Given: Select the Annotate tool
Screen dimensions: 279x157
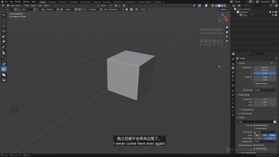Looking at the screenshot, I should click(4, 47).
